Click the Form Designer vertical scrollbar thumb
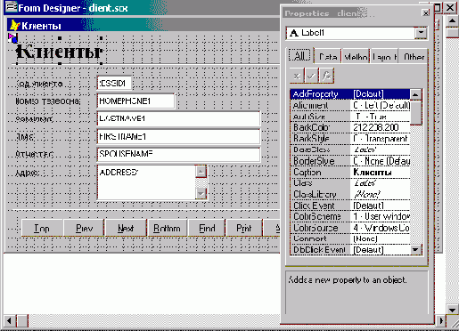Image resolution: width=459 pixels, height=331 pixels. point(452,32)
